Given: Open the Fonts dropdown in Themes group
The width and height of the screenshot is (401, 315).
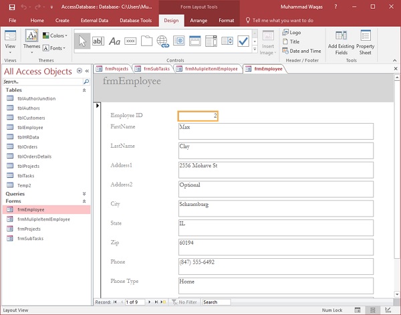Looking at the screenshot, I should pyautogui.click(x=55, y=48).
